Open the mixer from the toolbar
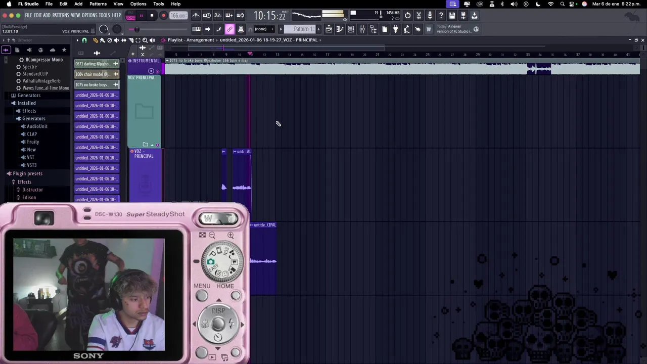This screenshot has height=364, width=647. (x=362, y=29)
